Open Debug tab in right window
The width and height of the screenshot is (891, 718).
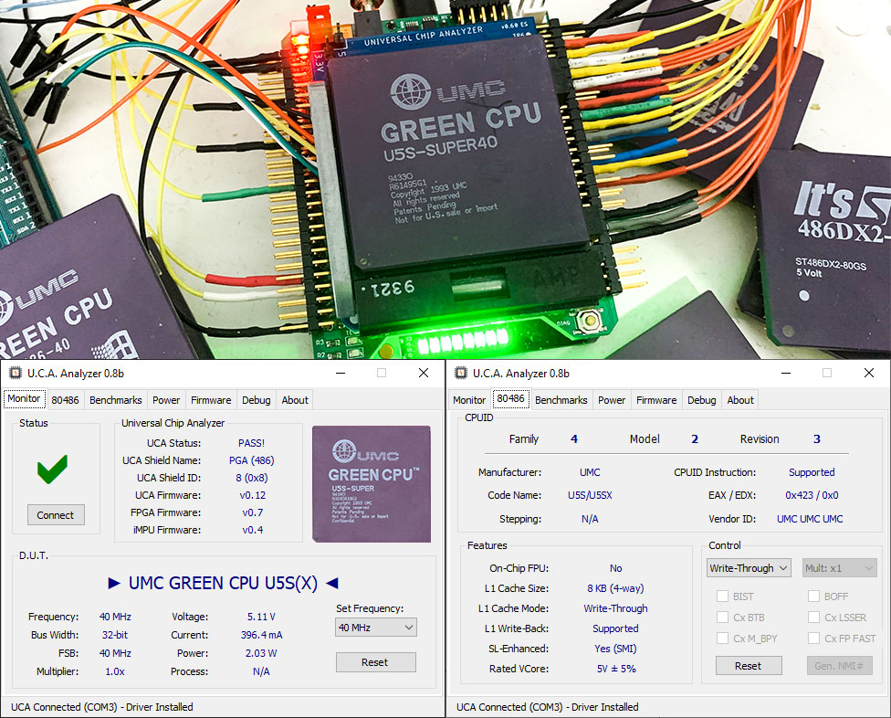(702, 400)
